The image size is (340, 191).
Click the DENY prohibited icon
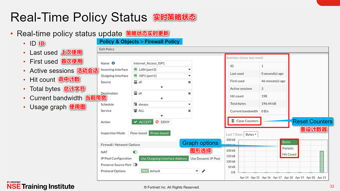click(x=157, y=122)
